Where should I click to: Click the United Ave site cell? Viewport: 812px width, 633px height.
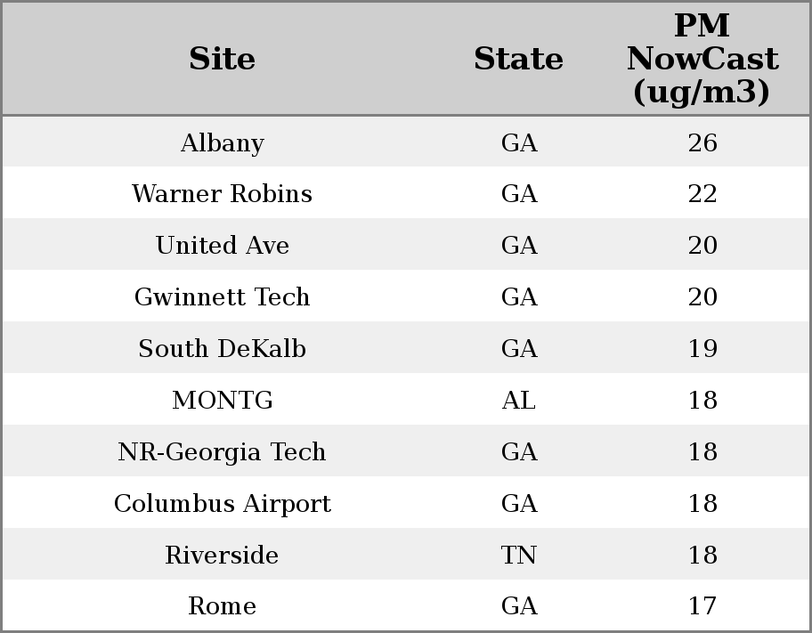(x=222, y=246)
